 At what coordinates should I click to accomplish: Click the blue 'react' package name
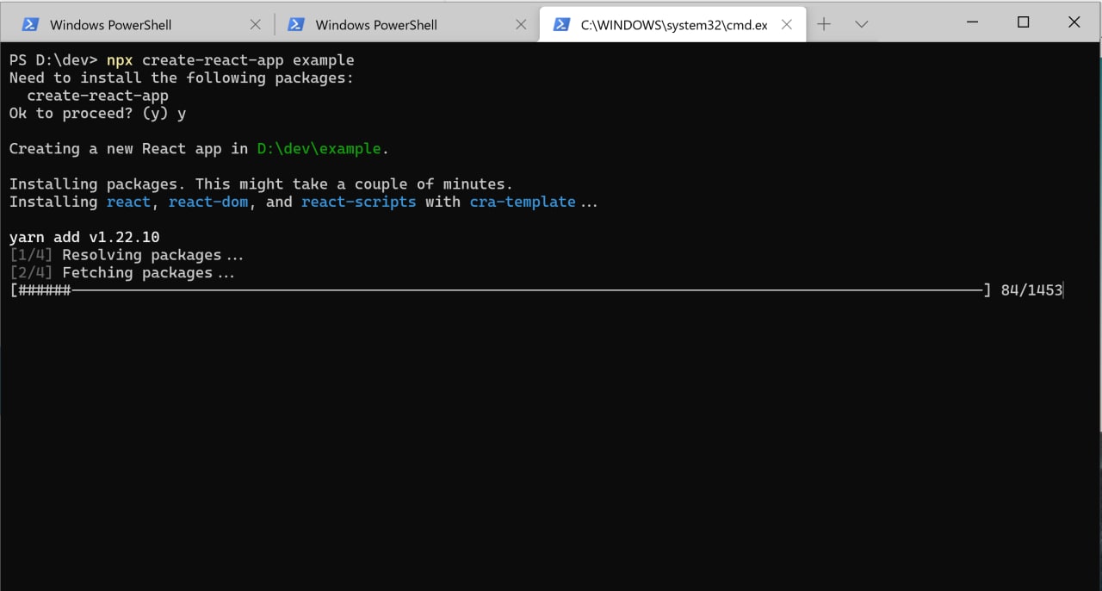(x=128, y=202)
